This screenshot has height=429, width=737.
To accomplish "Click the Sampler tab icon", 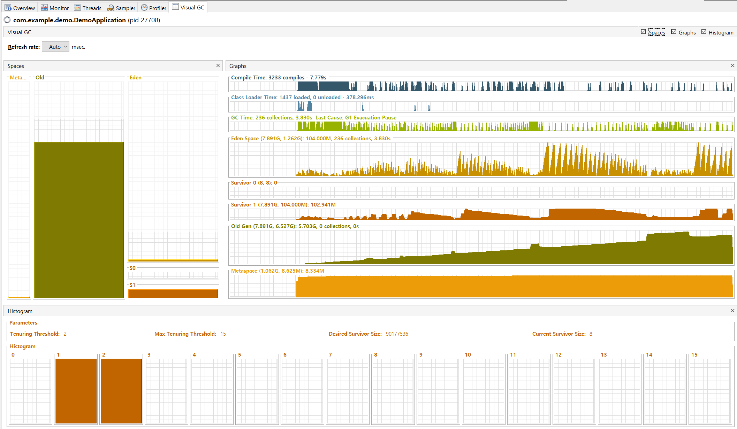I will [x=111, y=8].
